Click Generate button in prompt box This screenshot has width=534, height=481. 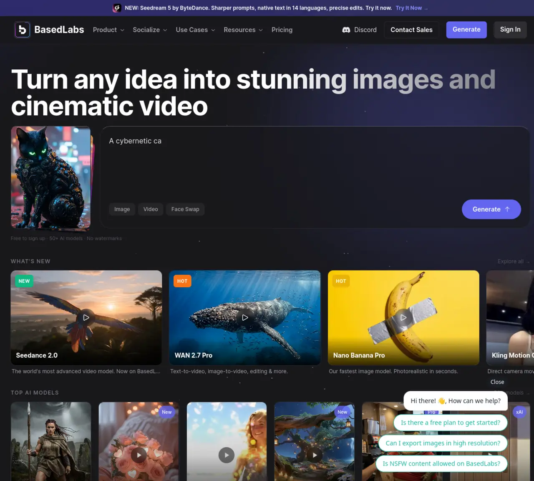[x=491, y=209]
